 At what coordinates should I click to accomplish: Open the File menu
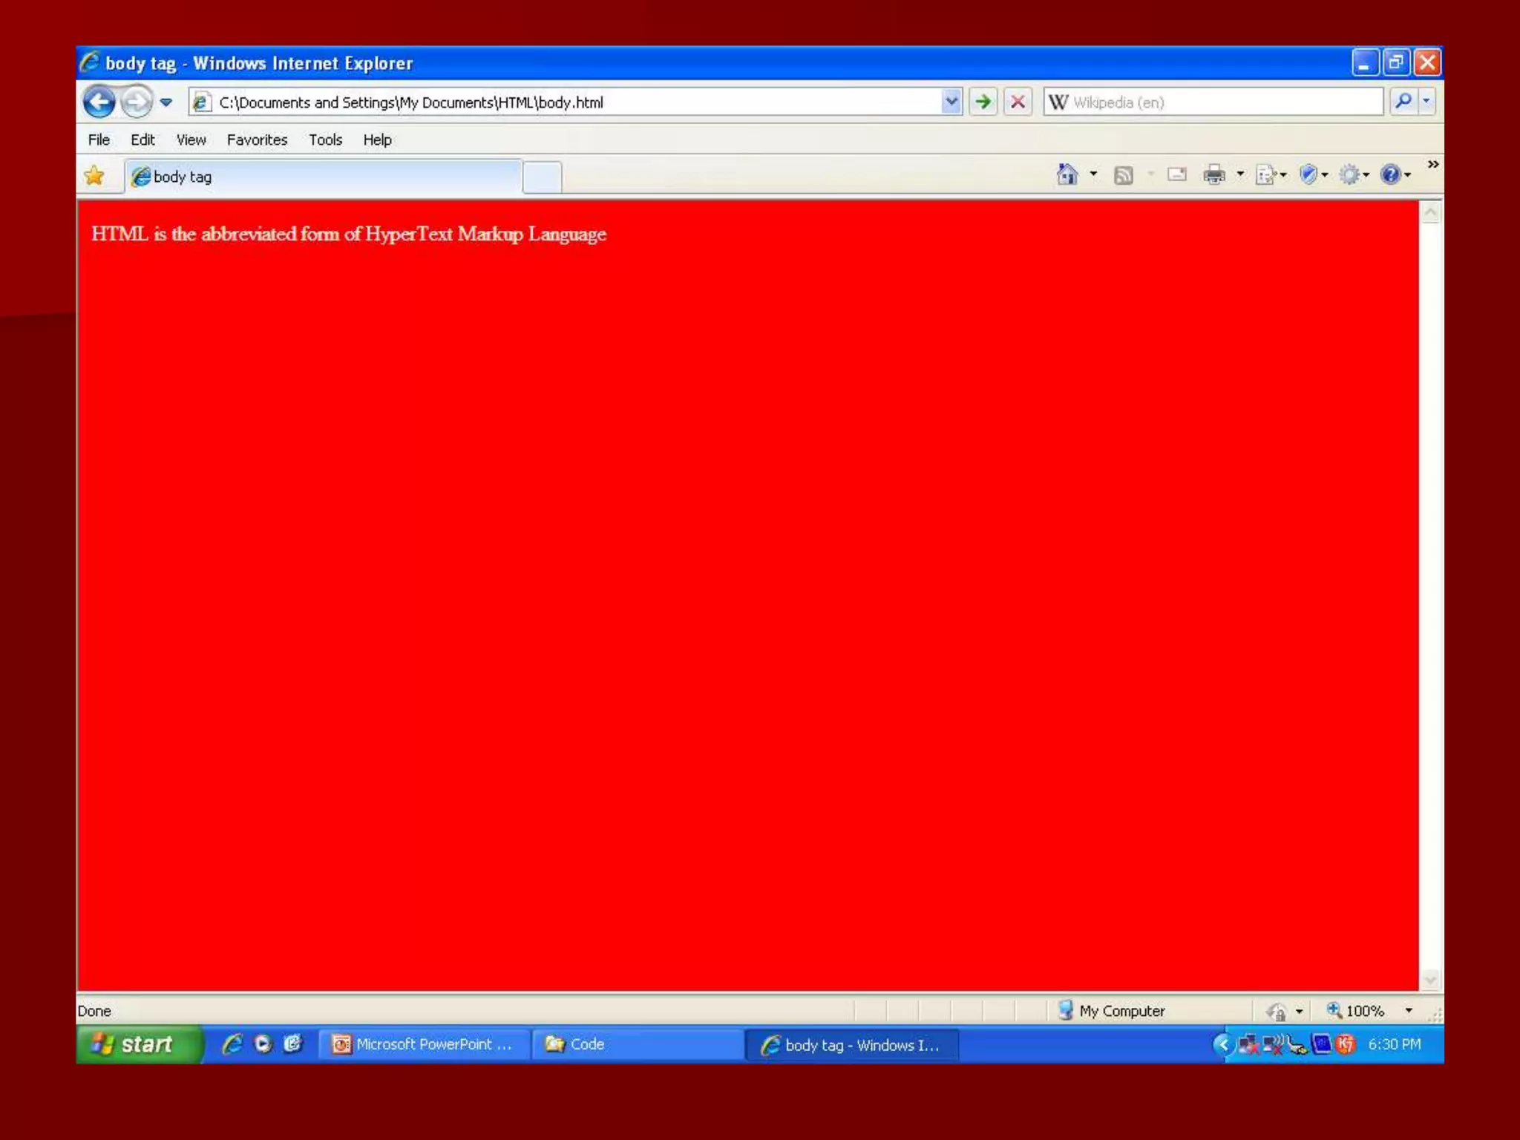point(99,140)
